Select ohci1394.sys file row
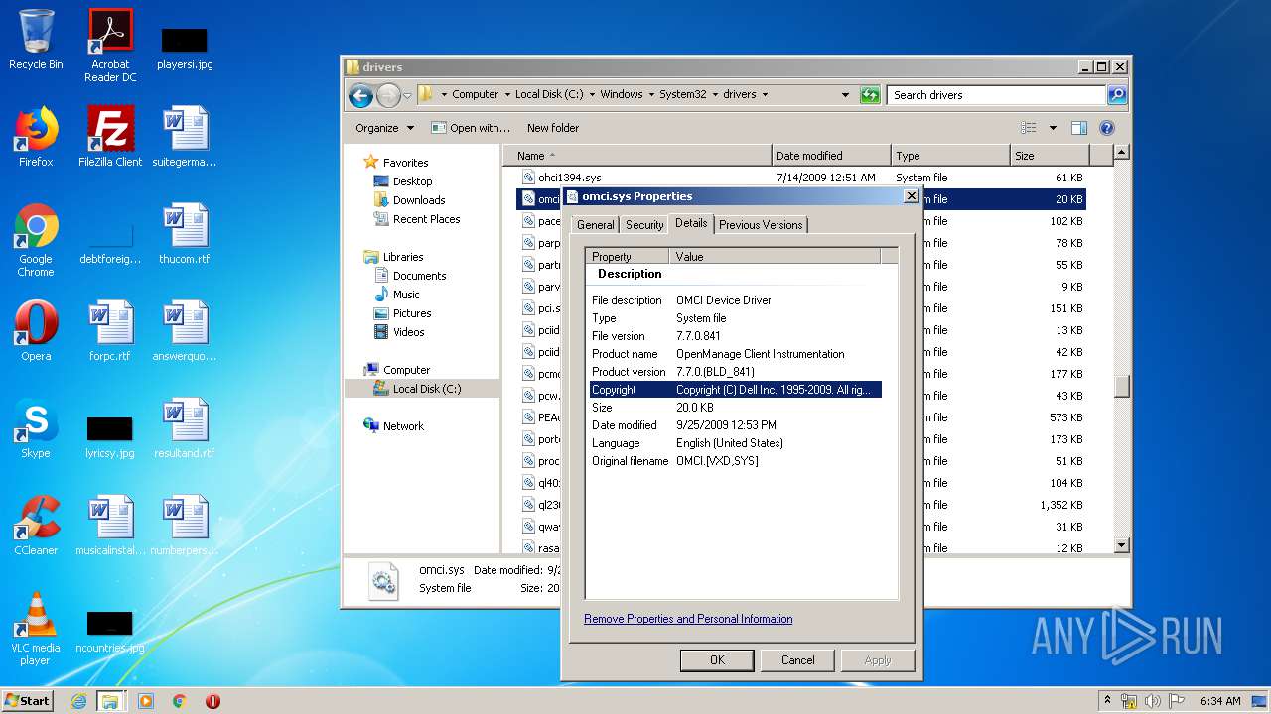This screenshot has height=714, width=1271. point(802,178)
